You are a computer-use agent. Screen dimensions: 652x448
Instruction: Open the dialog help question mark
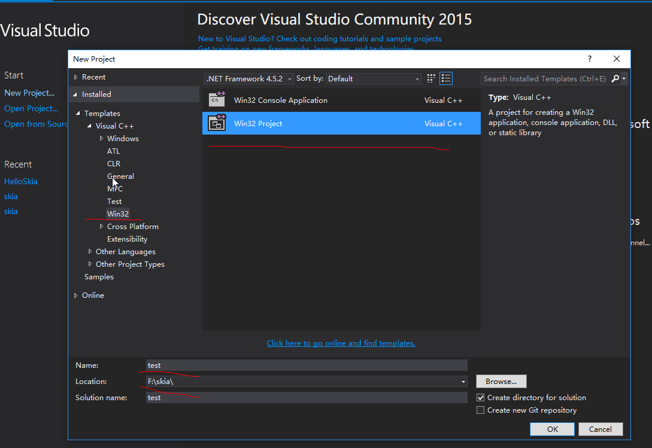(x=590, y=59)
